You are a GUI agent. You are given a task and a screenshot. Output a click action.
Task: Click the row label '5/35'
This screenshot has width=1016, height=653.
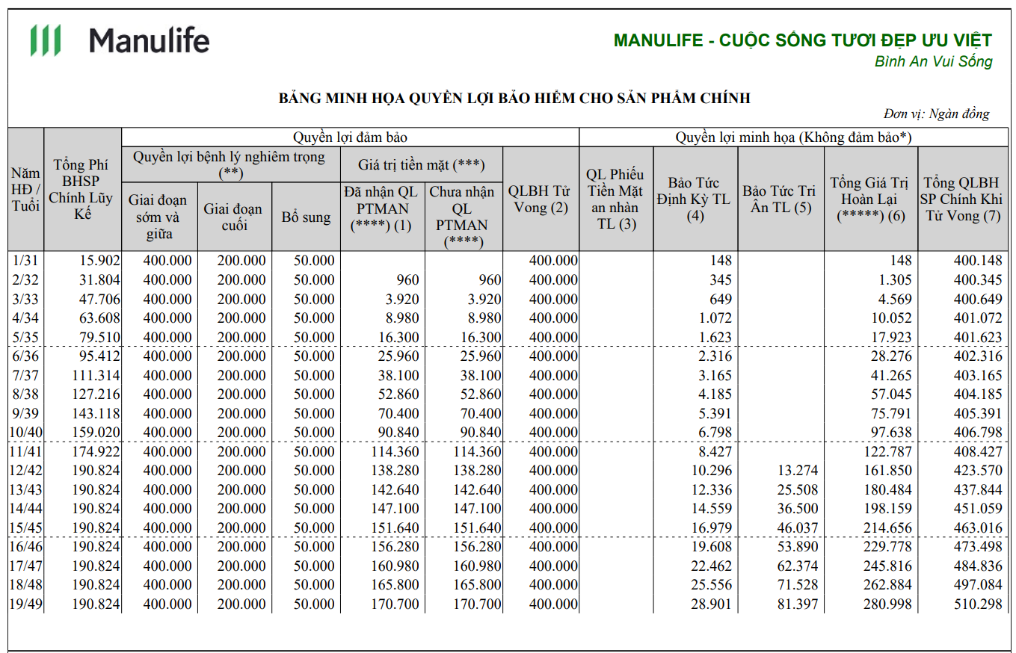pos(26,337)
